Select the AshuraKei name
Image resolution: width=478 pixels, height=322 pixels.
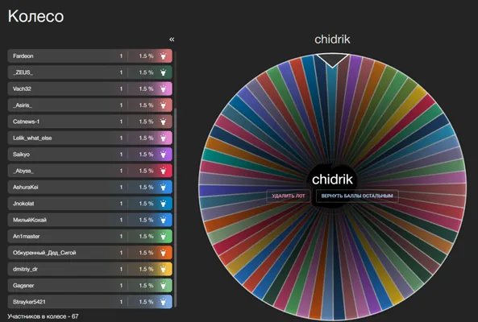(26, 188)
